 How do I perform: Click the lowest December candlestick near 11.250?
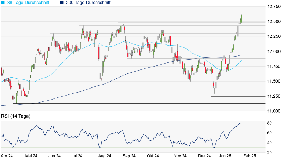pos(214,90)
